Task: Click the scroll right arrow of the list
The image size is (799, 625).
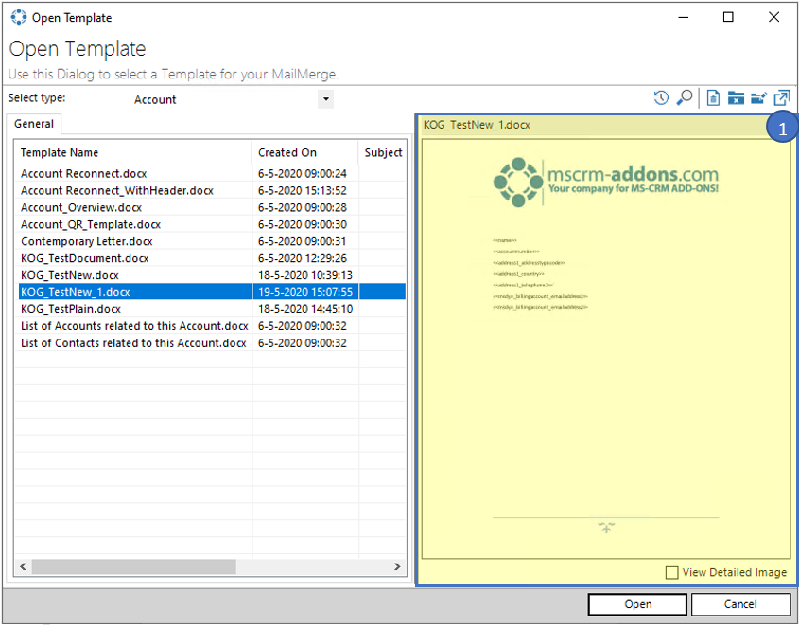Action: (x=397, y=566)
